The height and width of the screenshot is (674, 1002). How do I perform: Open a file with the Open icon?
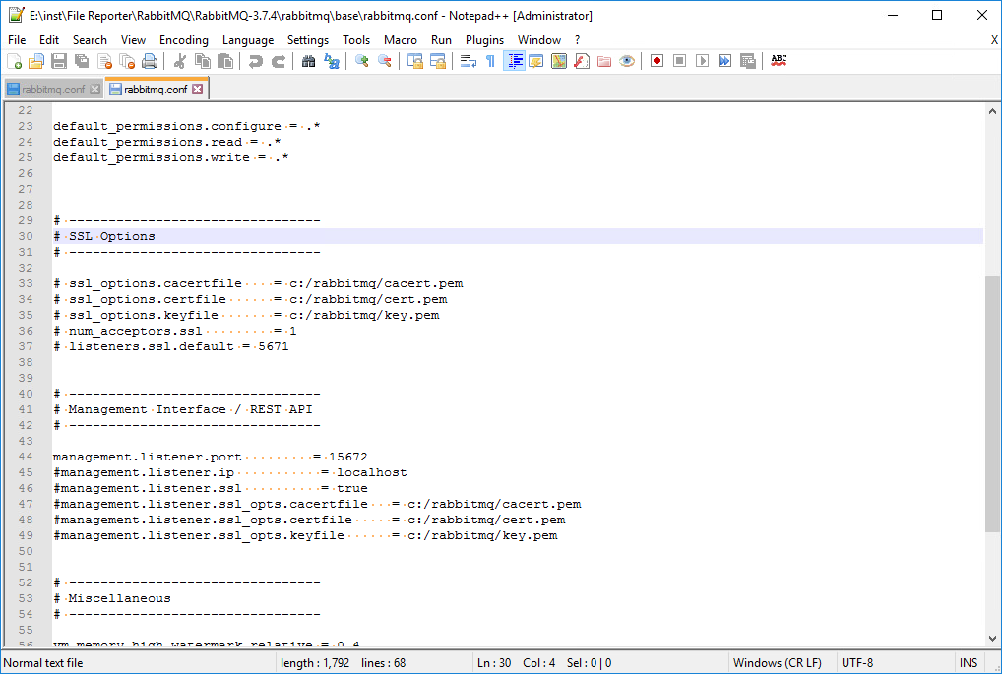tap(36, 60)
